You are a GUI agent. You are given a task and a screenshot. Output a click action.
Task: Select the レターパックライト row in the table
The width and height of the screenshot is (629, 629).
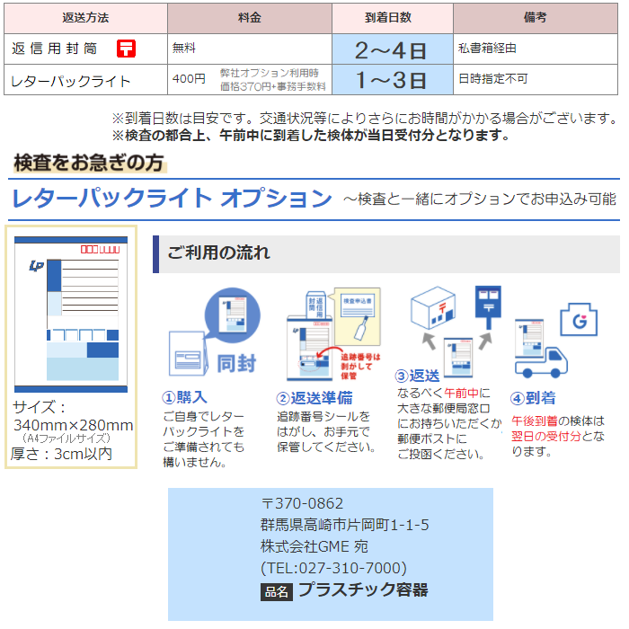pyautogui.click(x=70, y=81)
